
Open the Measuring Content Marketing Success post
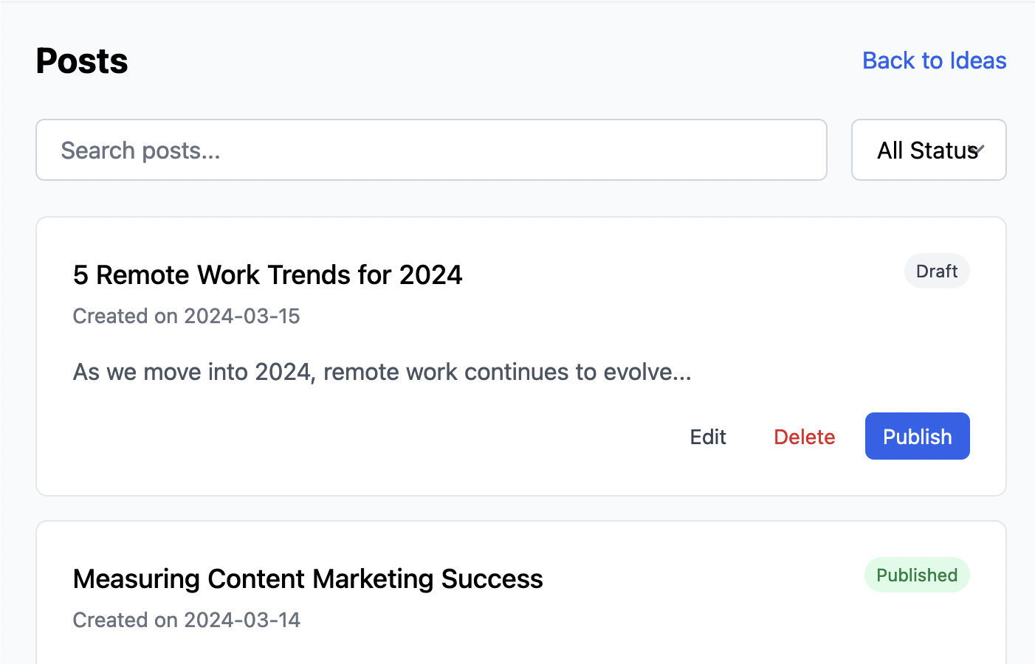tap(307, 578)
